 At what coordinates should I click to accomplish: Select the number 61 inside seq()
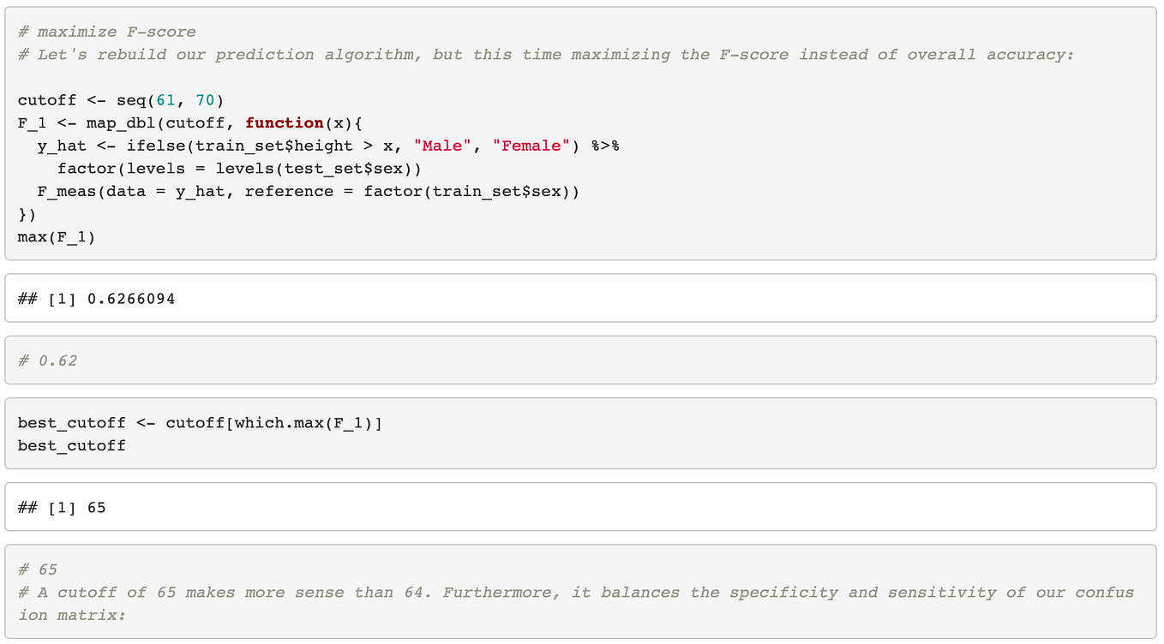165,99
